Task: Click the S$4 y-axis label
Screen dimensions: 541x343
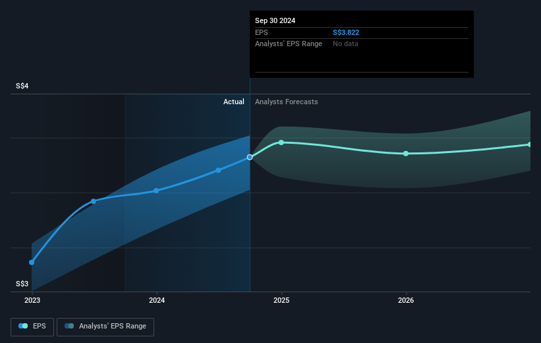Action: (x=22, y=86)
